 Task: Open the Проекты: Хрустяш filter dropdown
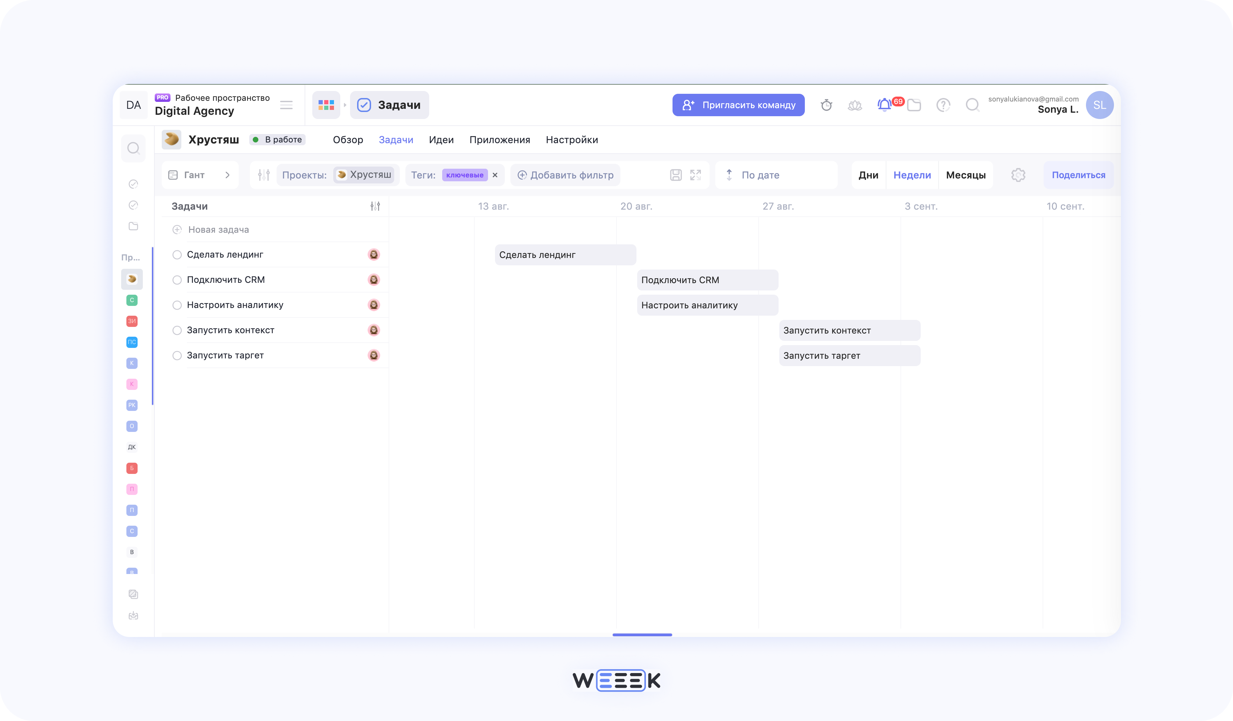[364, 175]
